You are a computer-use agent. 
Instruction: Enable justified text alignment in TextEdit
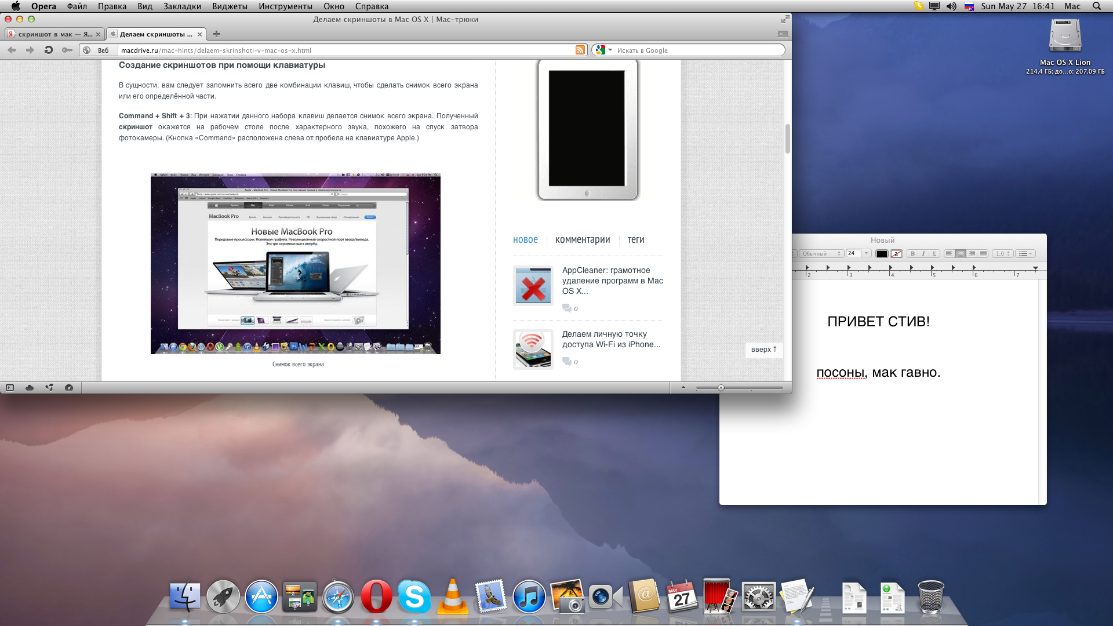983,254
